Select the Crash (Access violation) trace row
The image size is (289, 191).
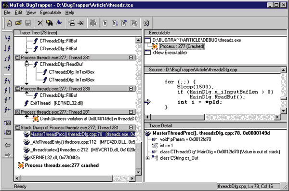[88, 119]
